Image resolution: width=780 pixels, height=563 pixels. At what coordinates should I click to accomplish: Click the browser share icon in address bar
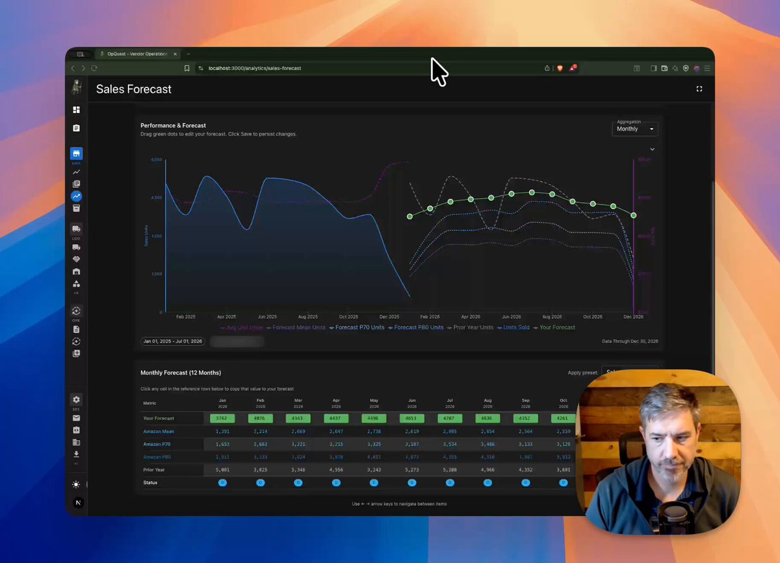pos(547,68)
